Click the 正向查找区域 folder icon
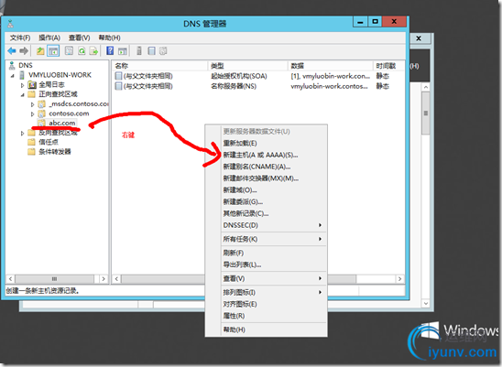 [x=31, y=94]
